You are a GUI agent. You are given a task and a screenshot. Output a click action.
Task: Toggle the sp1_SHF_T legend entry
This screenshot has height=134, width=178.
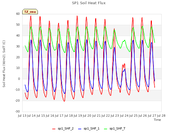tap(115, 129)
